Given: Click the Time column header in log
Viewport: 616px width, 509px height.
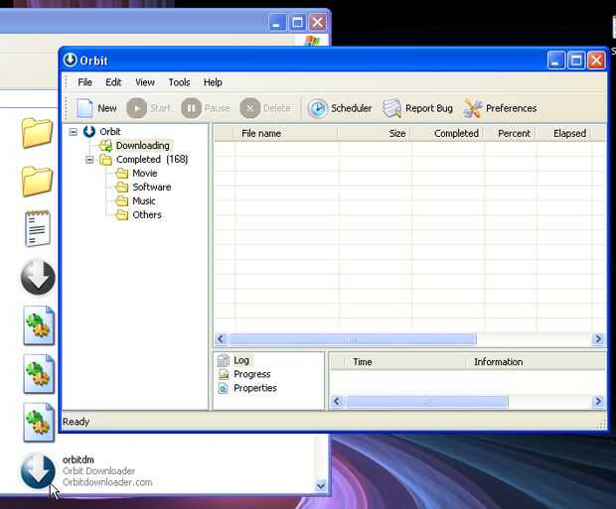Looking at the screenshot, I should [x=404, y=362].
